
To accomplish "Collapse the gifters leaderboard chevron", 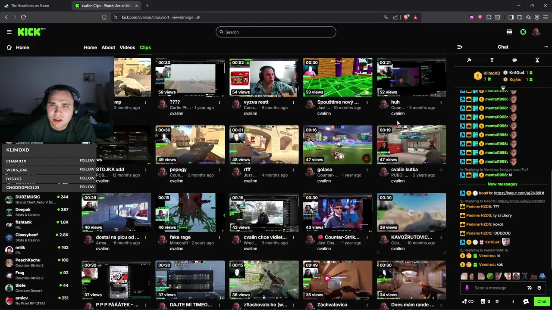I will click(x=503, y=87).
